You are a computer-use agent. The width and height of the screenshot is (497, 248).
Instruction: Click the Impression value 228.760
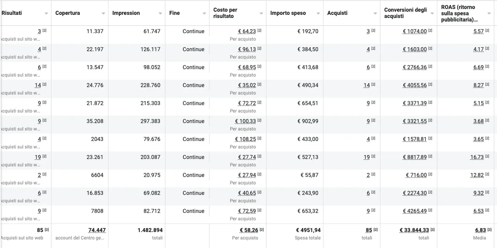150,85
